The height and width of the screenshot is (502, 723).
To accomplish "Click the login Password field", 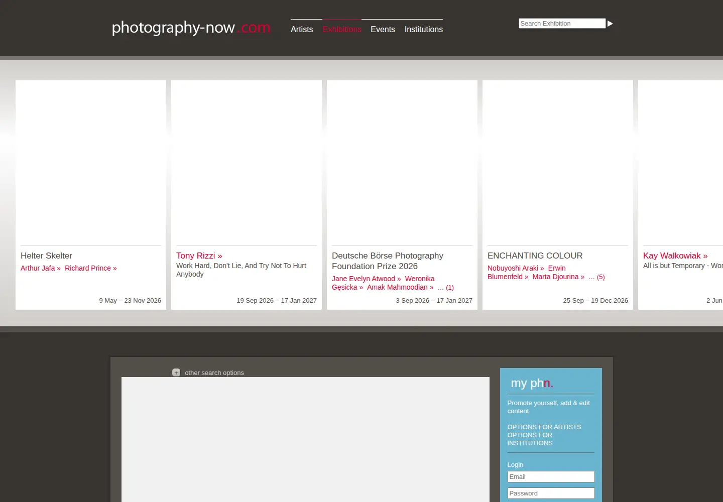I will tap(551, 493).
